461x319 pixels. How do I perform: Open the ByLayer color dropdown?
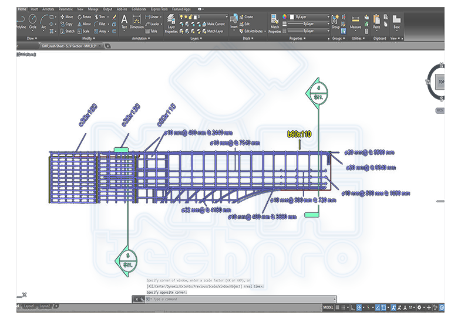(x=309, y=17)
